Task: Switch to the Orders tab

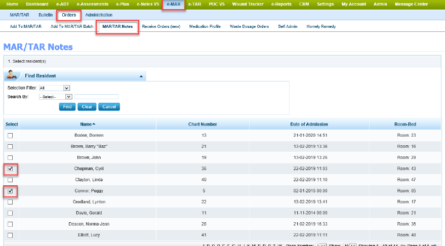Action: point(69,15)
